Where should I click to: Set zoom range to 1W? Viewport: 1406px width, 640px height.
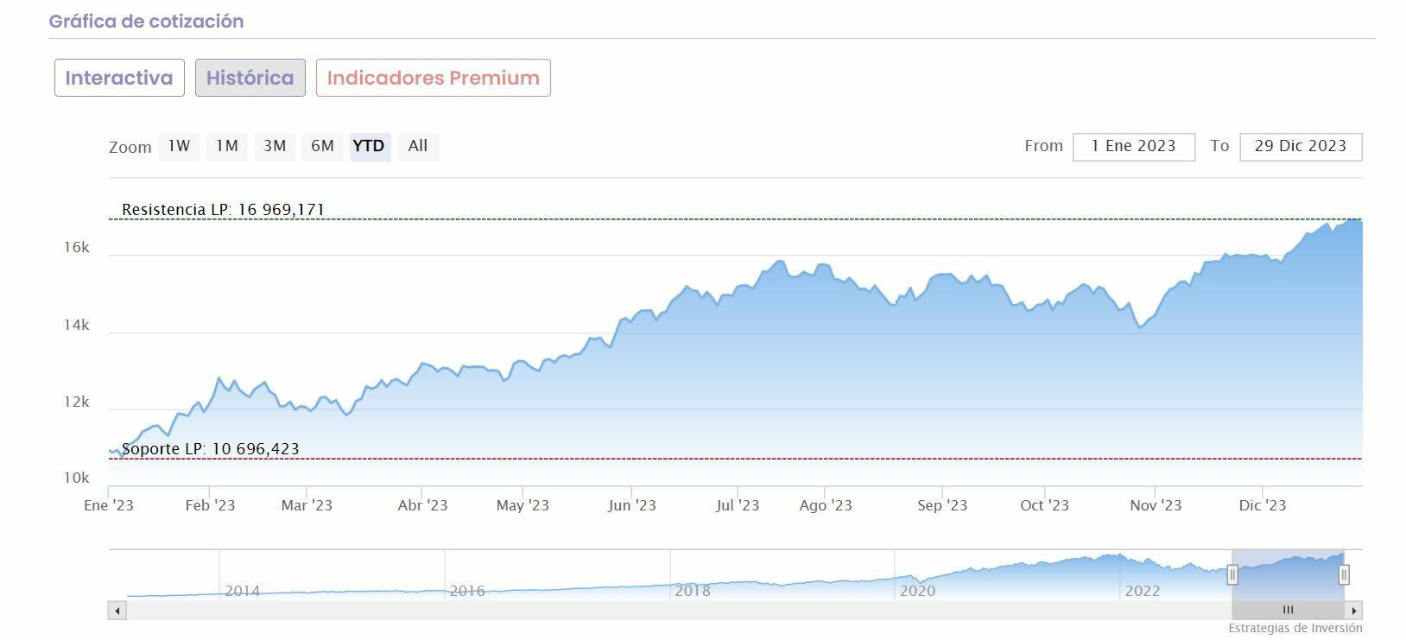[x=179, y=146]
